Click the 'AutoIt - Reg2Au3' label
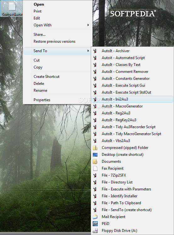Screen dimensions: 174x235 116,113
